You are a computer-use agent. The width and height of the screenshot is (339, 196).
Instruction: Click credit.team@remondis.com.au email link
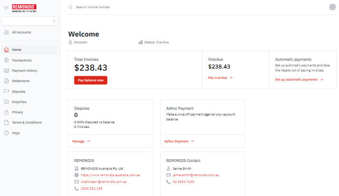click(104, 182)
